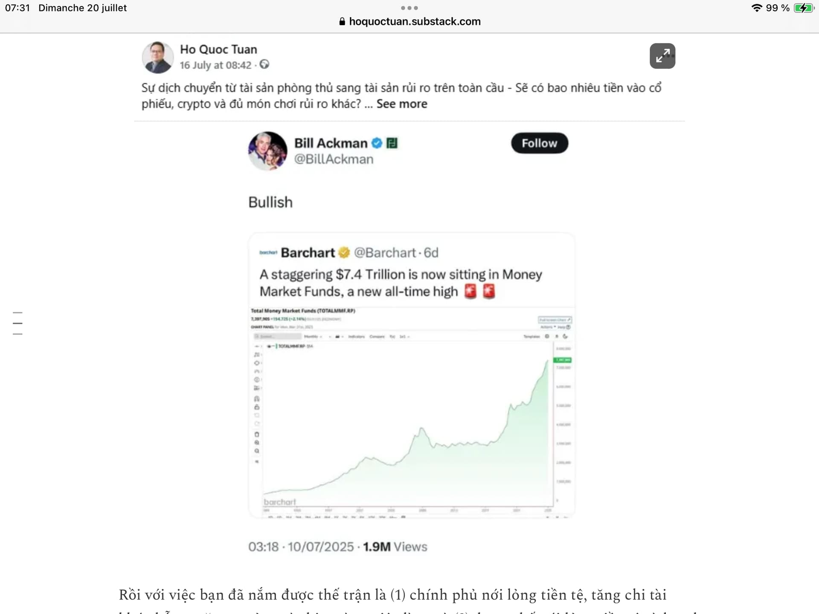Viewport: 819px width, 614px height.
Task: Open Ho Quoc Tuan's profile picture
Action: pos(158,57)
